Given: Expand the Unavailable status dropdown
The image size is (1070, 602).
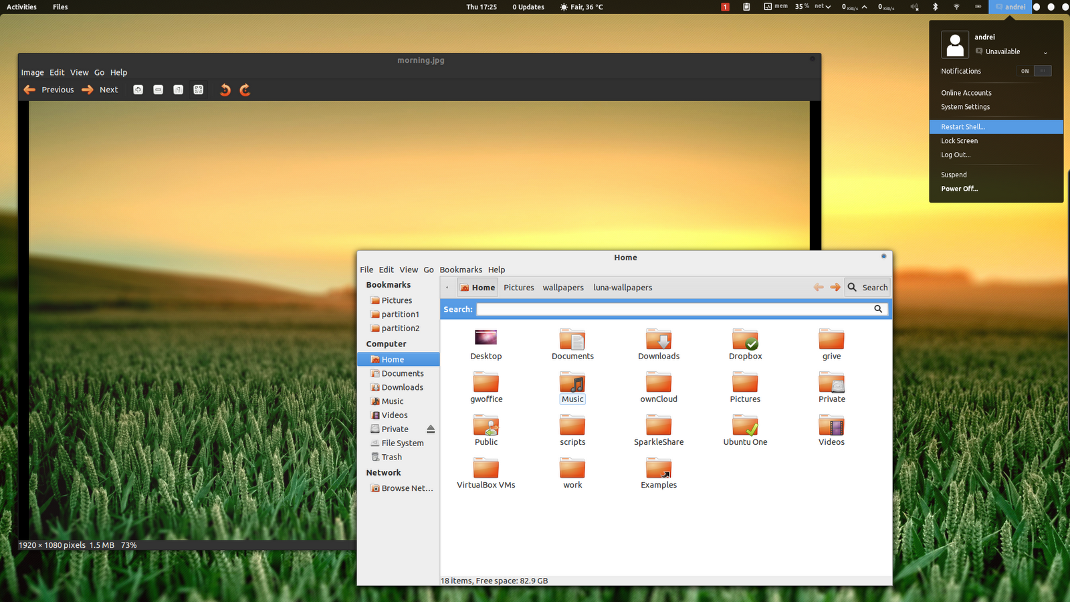Looking at the screenshot, I should point(1045,52).
